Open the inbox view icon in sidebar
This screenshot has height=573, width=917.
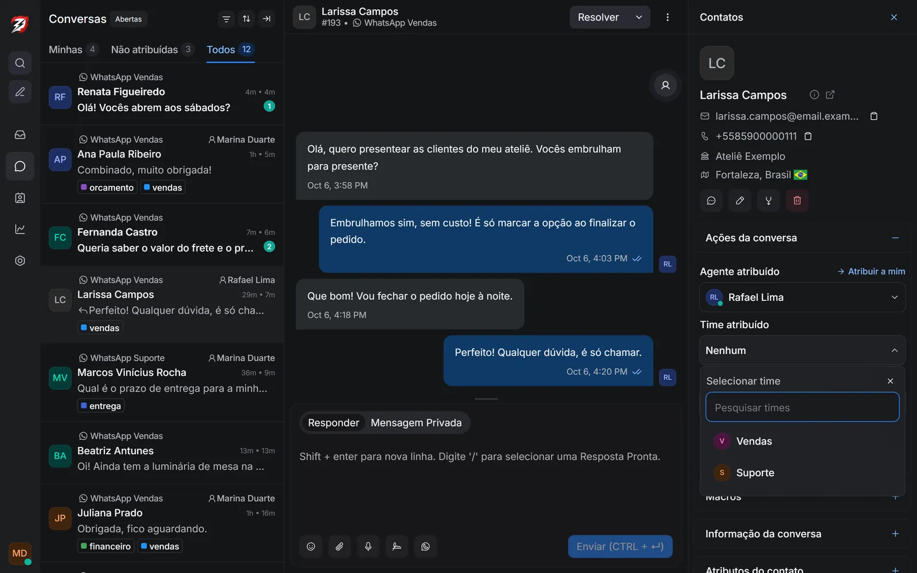coord(20,135)
